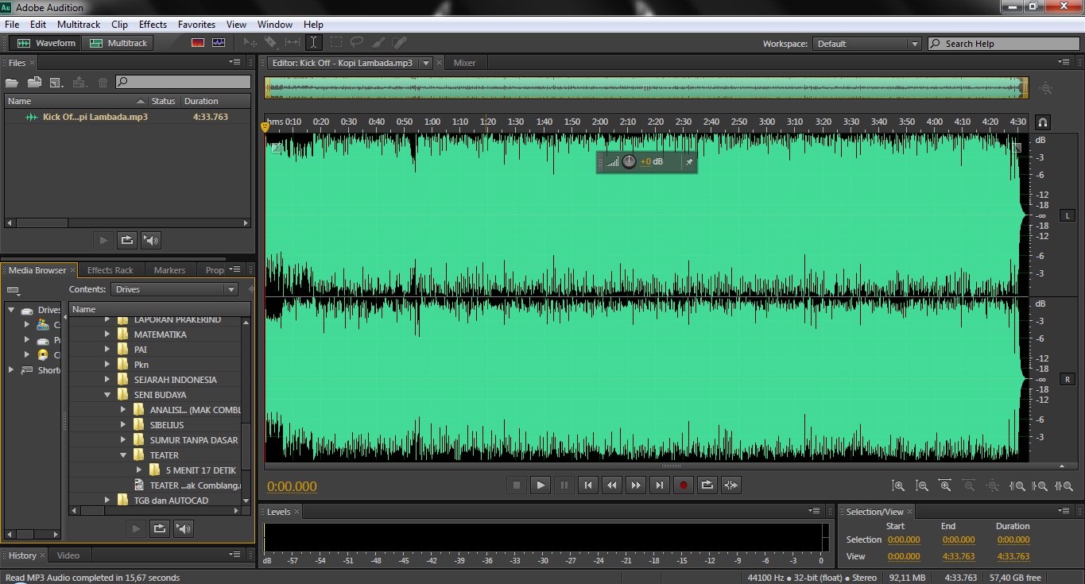
Task: Adjust the HUD gain knob
Action: tap(629, 161)
